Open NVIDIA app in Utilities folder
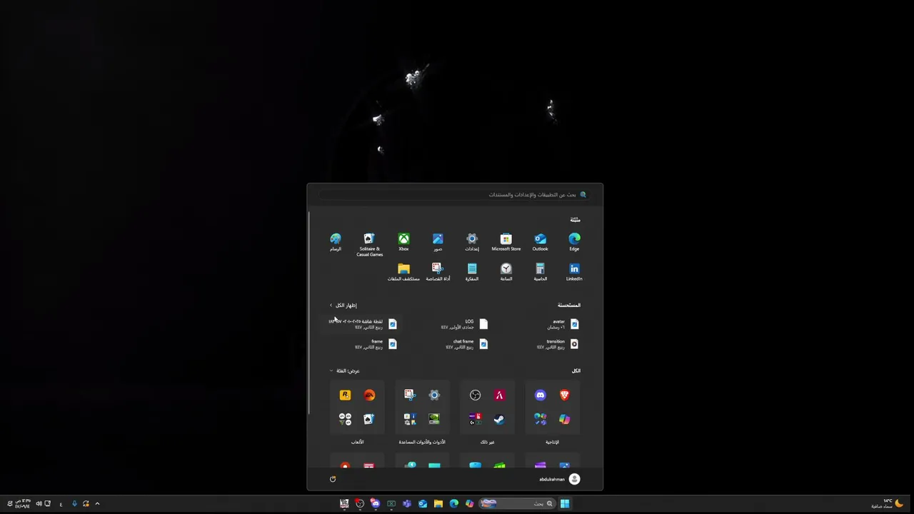 (434, 419)
